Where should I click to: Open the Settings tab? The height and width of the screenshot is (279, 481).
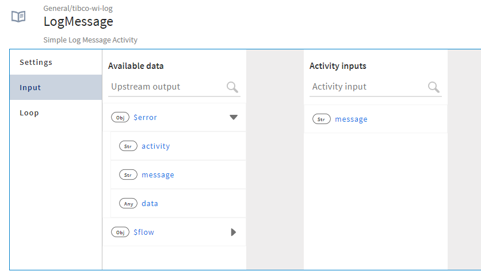36,62
